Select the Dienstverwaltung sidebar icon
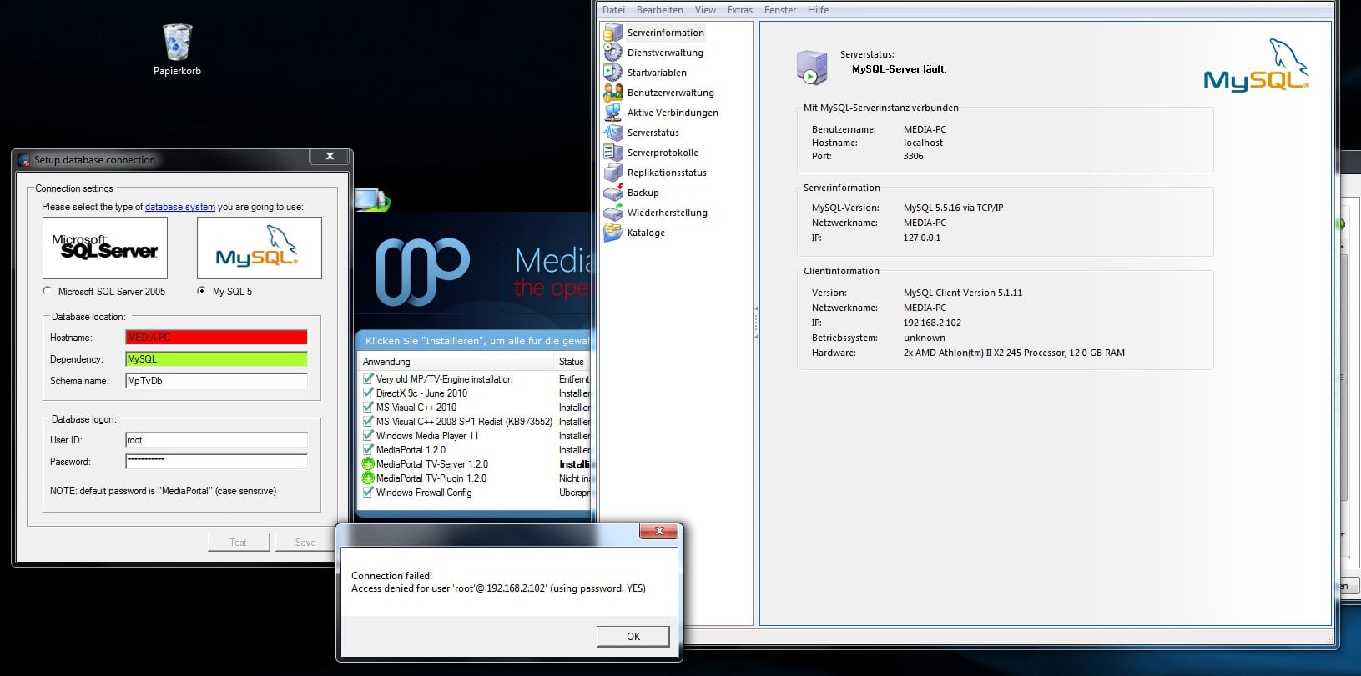The width and height of the screenshot is (1361, 676). point(612,53)
